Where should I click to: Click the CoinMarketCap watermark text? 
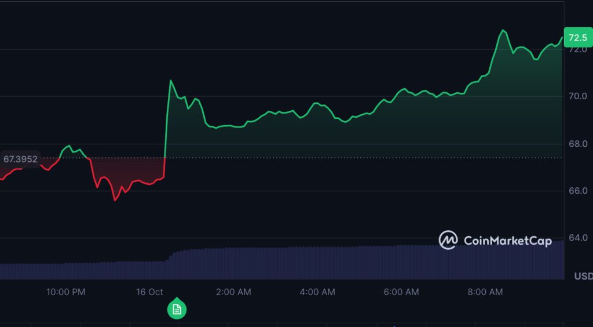coord(507,241)
